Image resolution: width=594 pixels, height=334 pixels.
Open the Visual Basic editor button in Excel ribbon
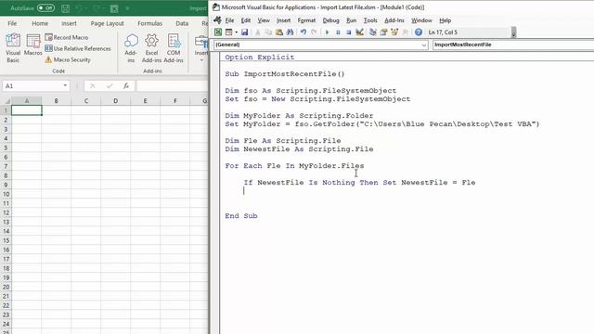13,47
